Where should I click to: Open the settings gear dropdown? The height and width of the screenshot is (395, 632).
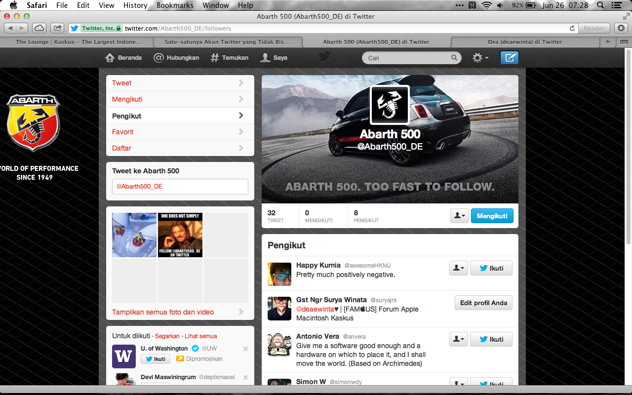pyautogui.click(x=480, y=58)
